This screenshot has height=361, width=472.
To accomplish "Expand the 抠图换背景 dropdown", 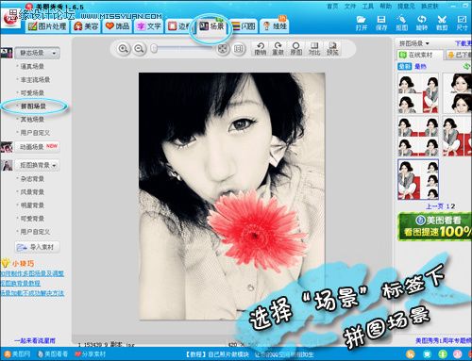I will 37,165.
